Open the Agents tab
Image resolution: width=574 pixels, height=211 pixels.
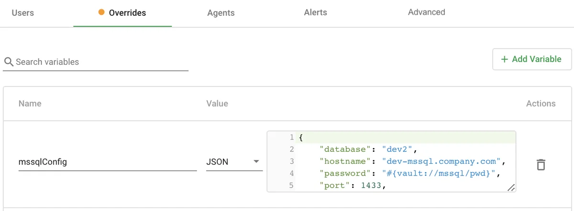[221, 13]
